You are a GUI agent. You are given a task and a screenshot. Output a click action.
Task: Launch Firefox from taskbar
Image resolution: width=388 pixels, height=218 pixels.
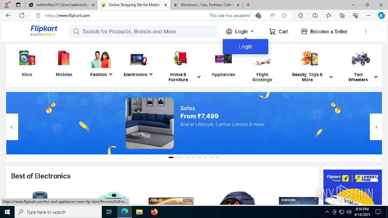[x=154, y=212]
